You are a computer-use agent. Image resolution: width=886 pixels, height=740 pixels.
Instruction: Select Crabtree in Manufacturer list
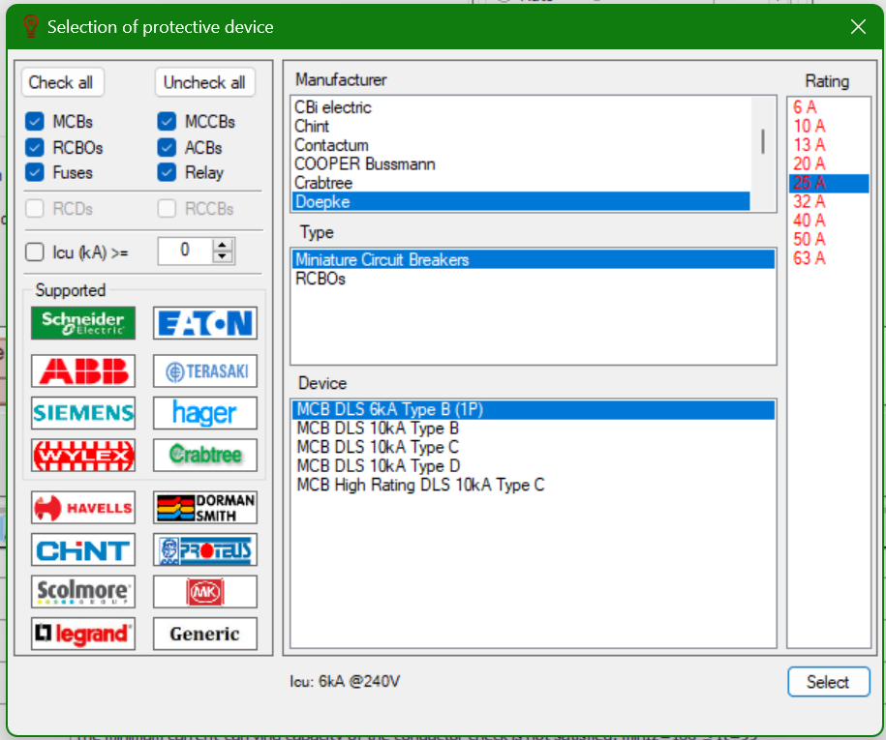point(521,183)
